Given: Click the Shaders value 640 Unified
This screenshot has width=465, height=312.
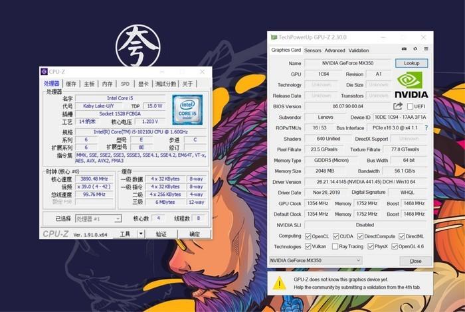Looking at the screenshot, I should [x=328, y=139].
